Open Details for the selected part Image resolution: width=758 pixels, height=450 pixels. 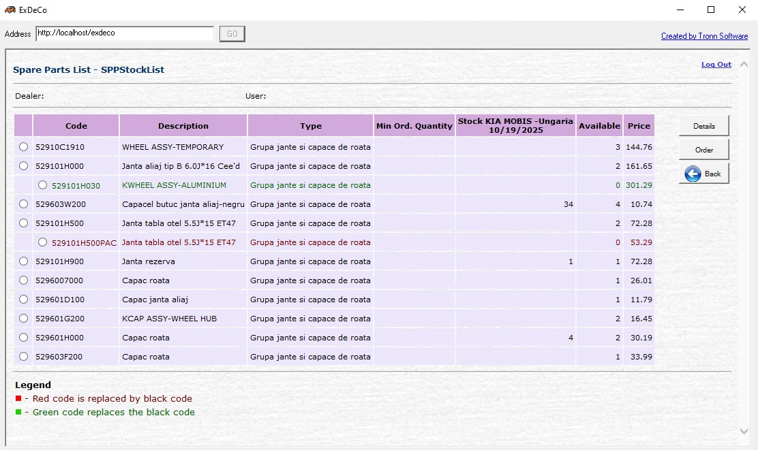click(703, 126)
